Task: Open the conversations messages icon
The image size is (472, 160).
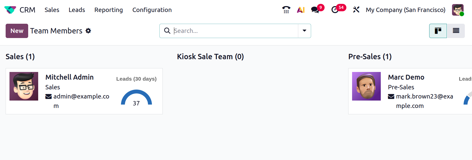Action: click(x=315, y=10)
